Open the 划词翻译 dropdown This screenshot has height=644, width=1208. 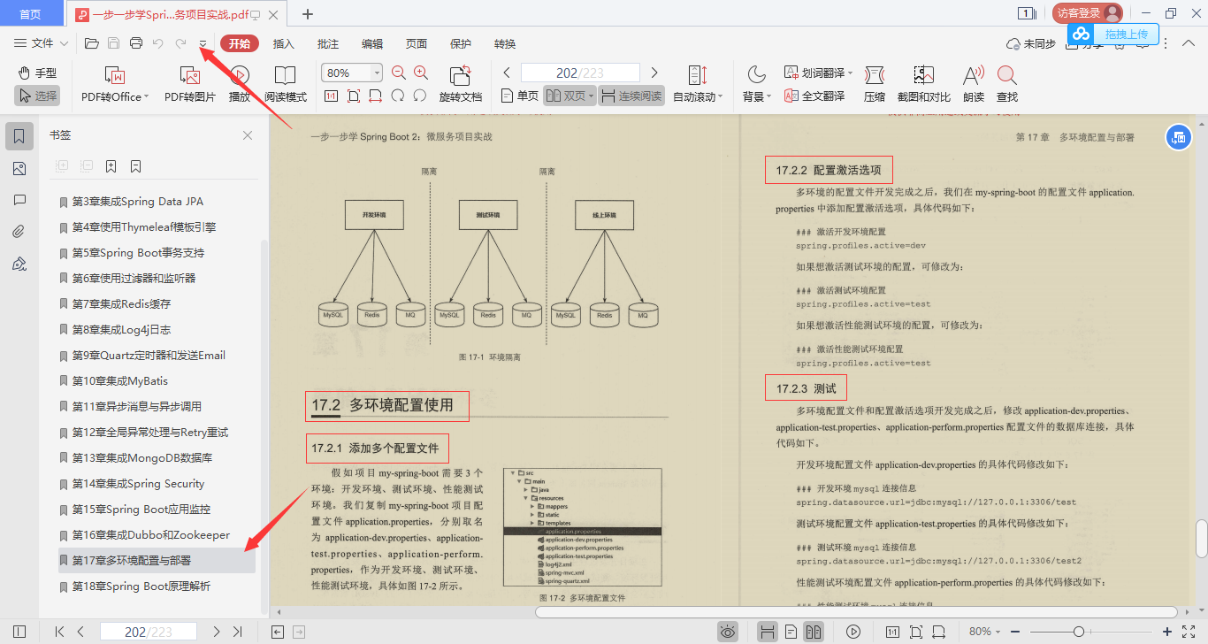[x=819, y=73]
